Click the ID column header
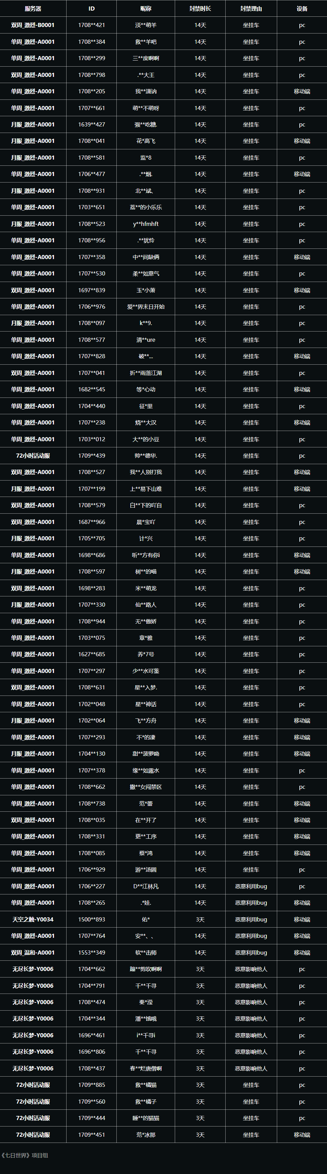Screen dimensions: 327x1174 tap(91, 9)
